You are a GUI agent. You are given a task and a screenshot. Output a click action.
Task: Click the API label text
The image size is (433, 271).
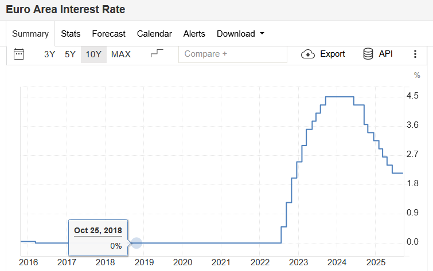click(x=385, y=54)
